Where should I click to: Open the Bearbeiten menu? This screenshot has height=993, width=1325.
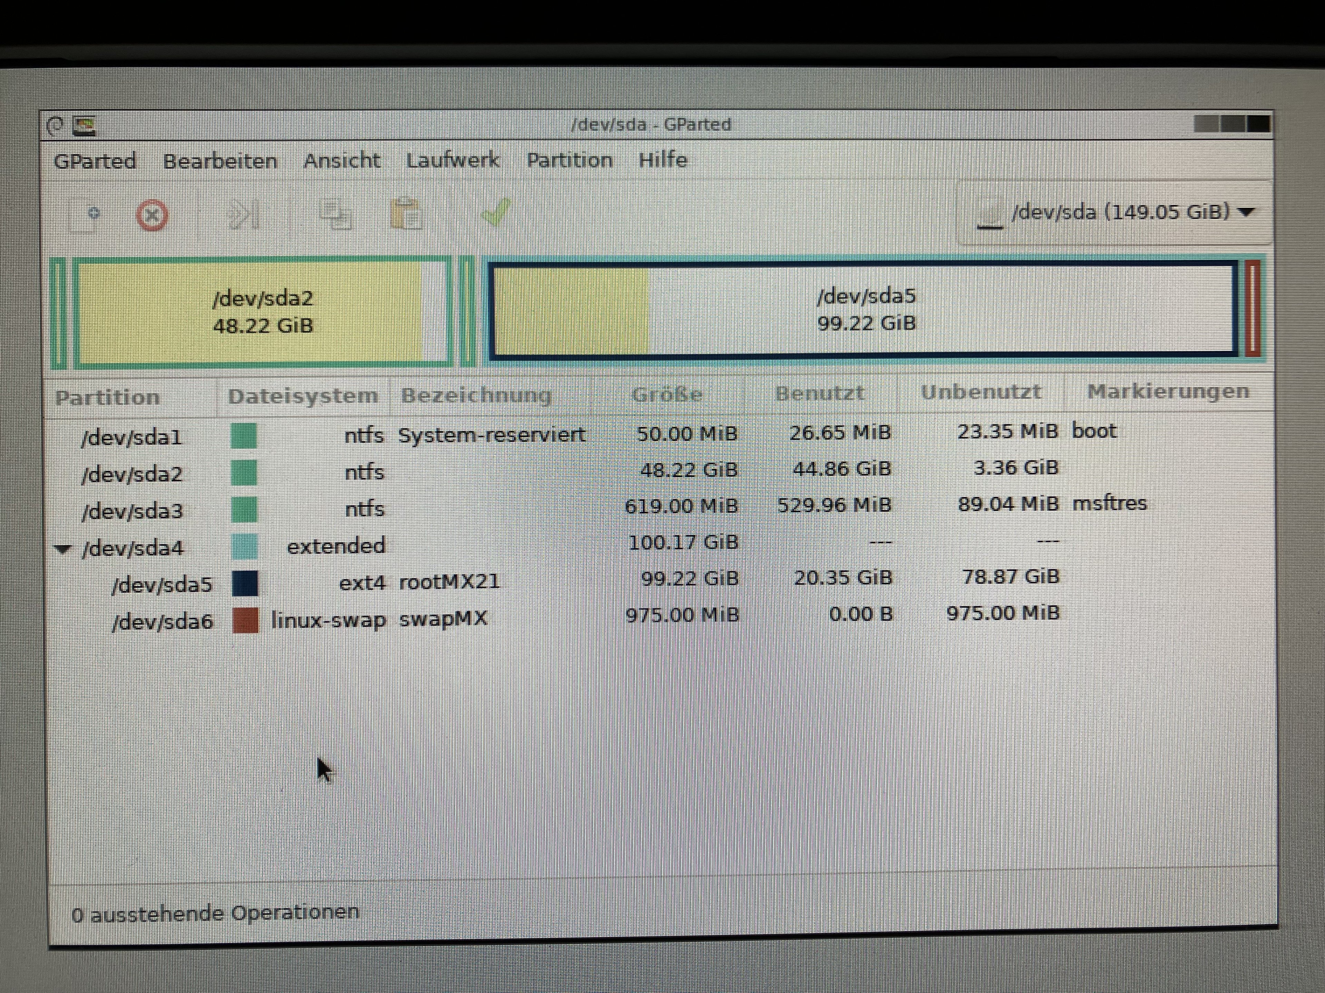click(x=220, y=161)
